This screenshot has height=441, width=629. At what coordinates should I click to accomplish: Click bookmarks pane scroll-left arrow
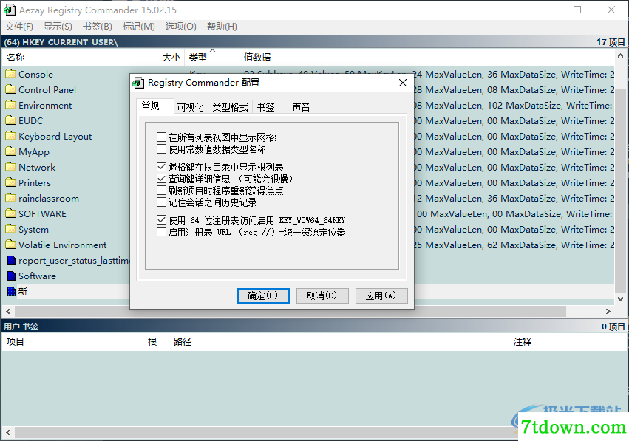(x=8, y=433)
